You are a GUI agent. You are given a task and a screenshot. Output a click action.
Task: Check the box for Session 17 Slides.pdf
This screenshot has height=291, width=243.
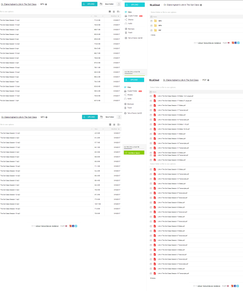coord(151,106)
